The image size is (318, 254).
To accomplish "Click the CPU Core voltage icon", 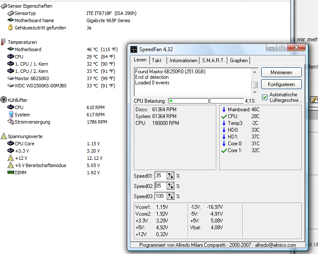I will pyautogui.click(x=11, y=143).
